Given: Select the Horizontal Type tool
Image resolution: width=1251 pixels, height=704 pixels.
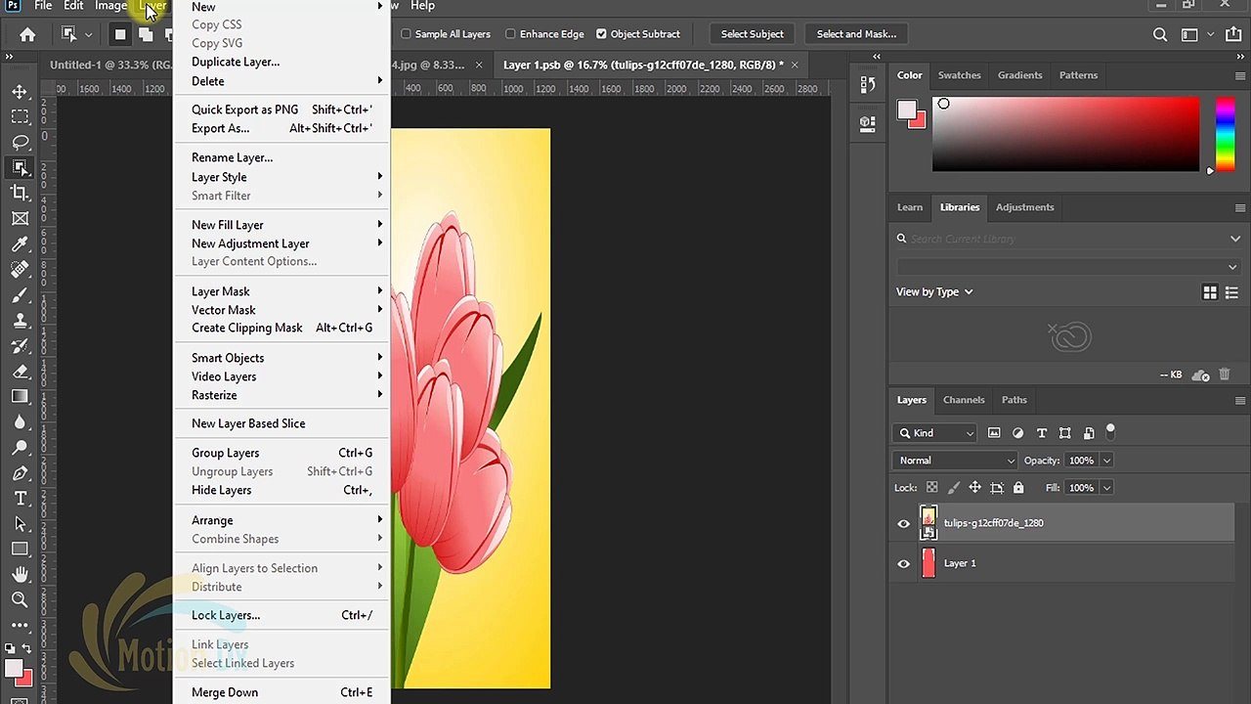Looking at the screenshot, I should 20,499.
